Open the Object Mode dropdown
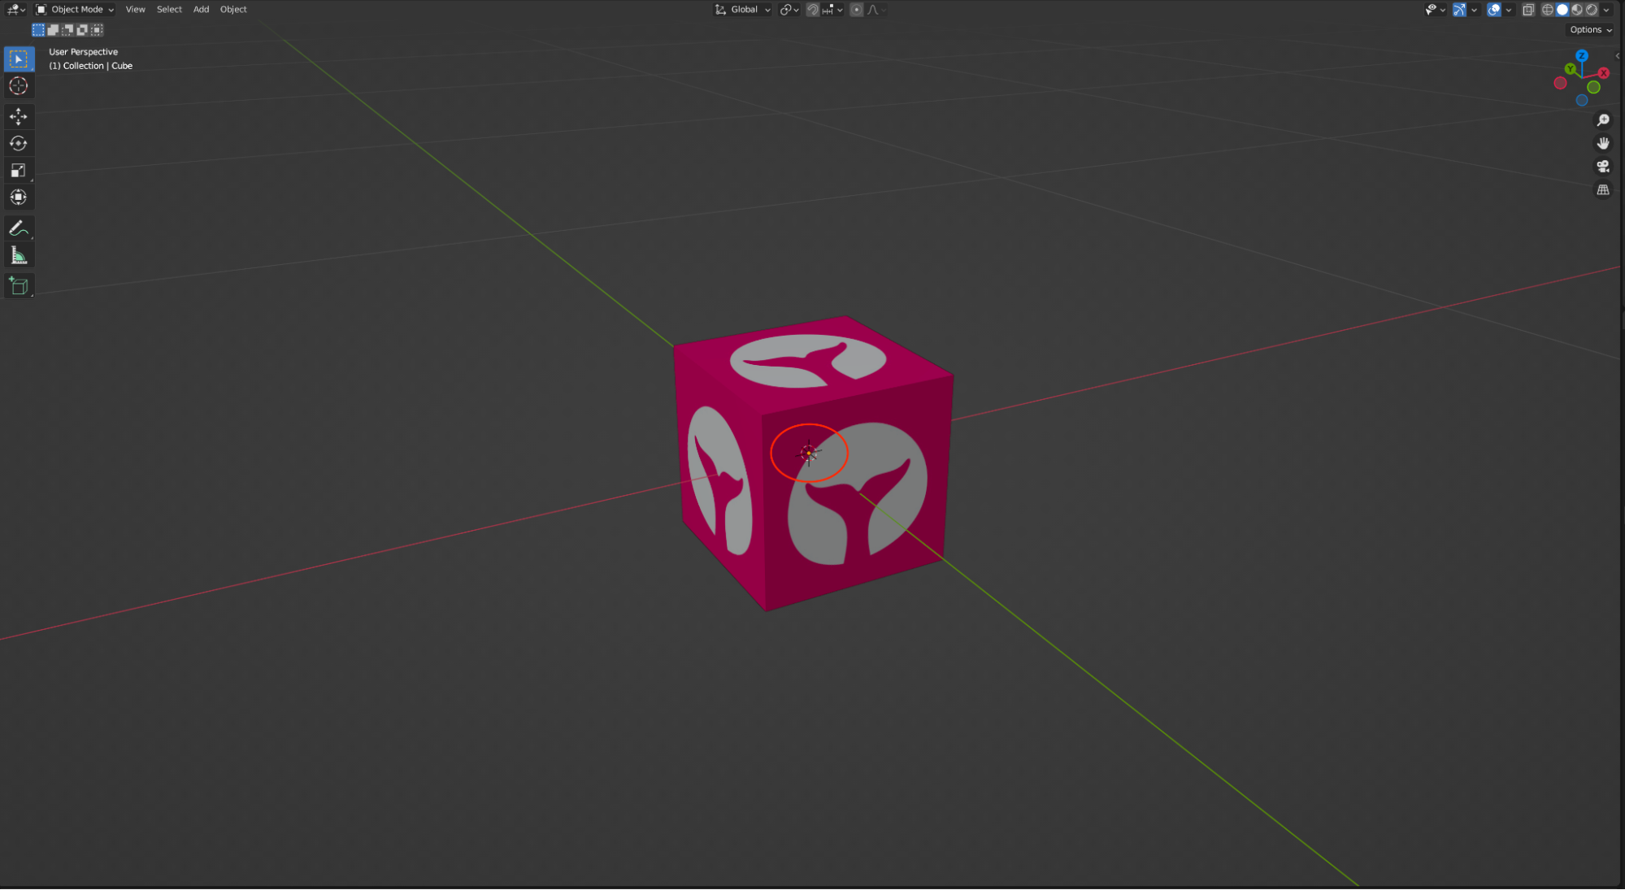 pyautogui.click(x=76, y=10)
